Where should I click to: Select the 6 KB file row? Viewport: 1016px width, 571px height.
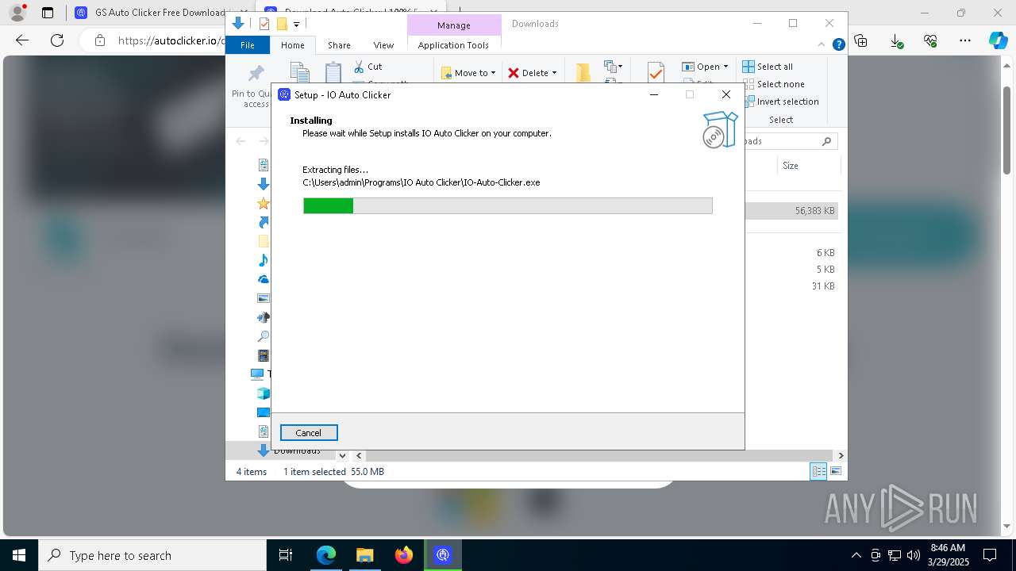[791, 253]
